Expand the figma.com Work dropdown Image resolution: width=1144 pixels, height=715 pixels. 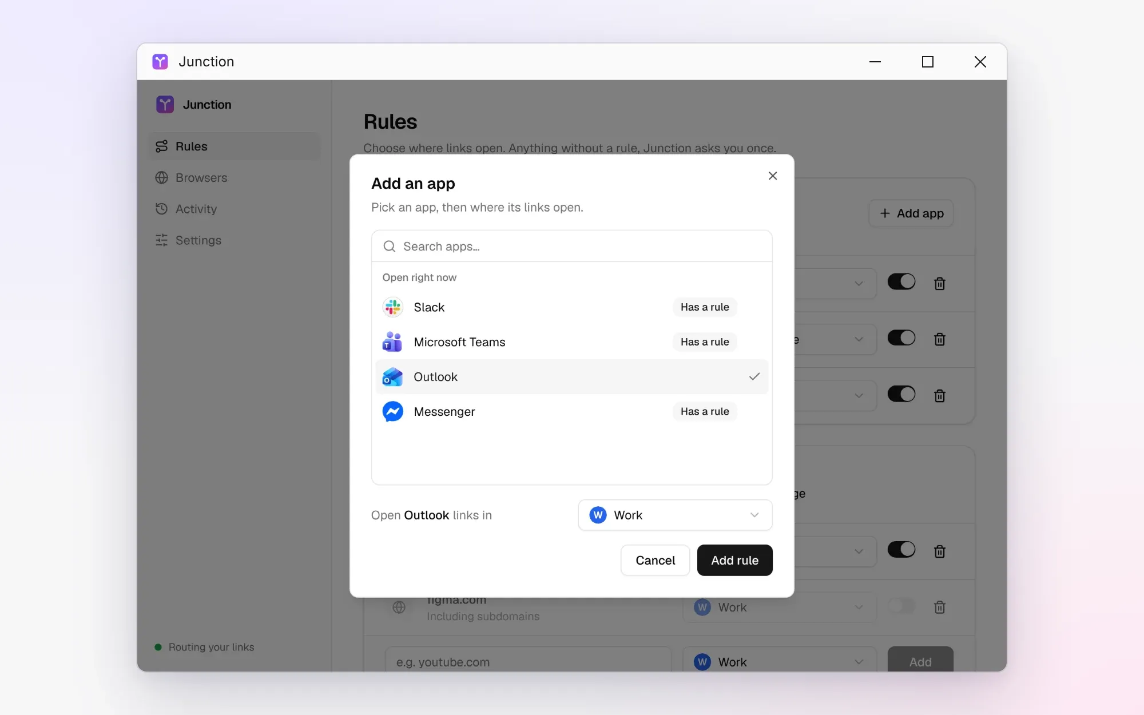coord(779,607)
